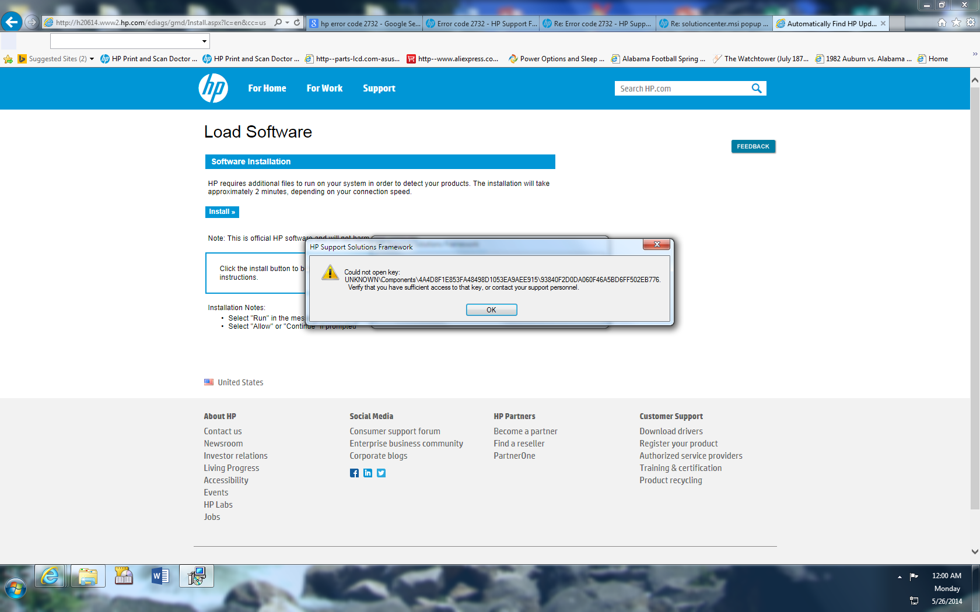This screenshot has height=612, width=980.
Task: Click the HP.com search magnifier icon
Action: point(757,89)
